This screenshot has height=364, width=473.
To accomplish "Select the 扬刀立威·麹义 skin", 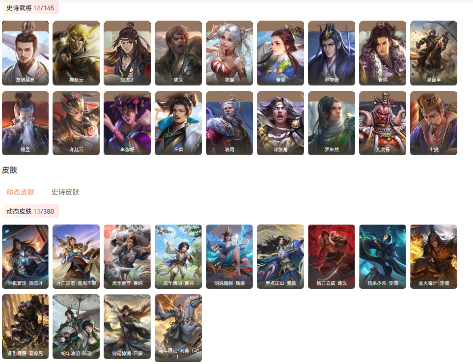I will tap(332, 256).
